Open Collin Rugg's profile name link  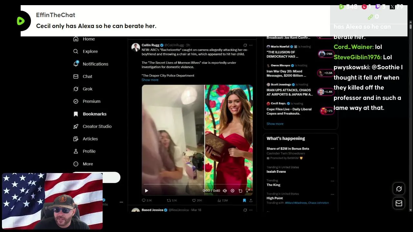tap(150, 45)
